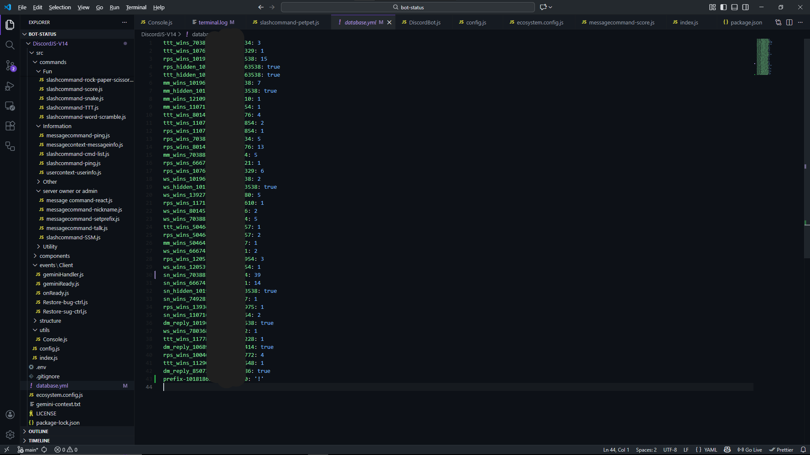Open the Extensions view
This screenshot has width=810, height=455.
tap(10, 126)
